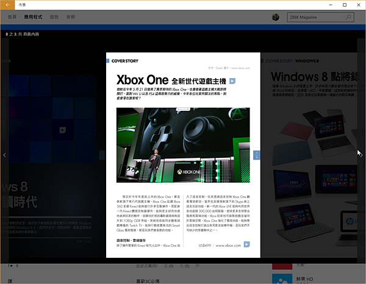Click the 8 之 3 page counter text
Screen dimensions: 366x284
click(x=23, y=34)
